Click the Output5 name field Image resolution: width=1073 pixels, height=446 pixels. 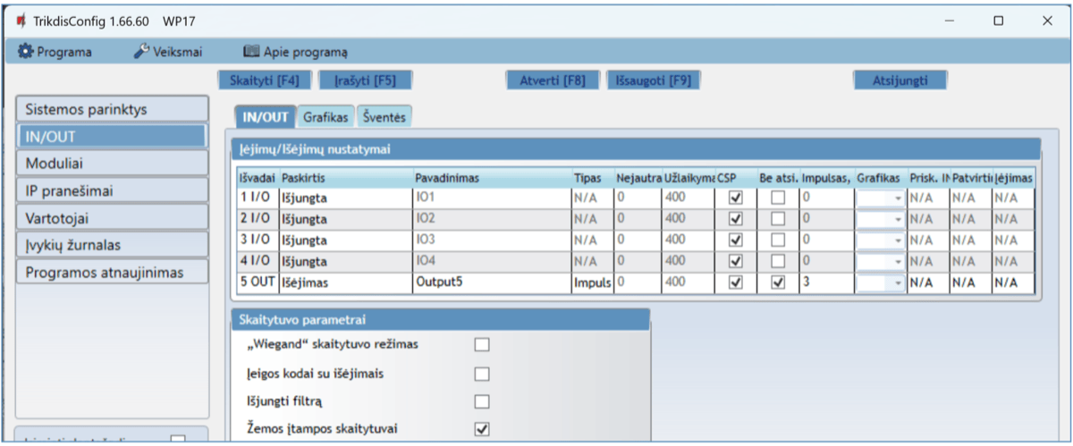pos(490,282)
